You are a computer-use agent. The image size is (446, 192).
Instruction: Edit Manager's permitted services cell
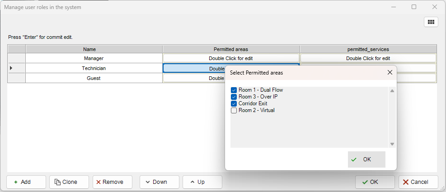[368, 58]
